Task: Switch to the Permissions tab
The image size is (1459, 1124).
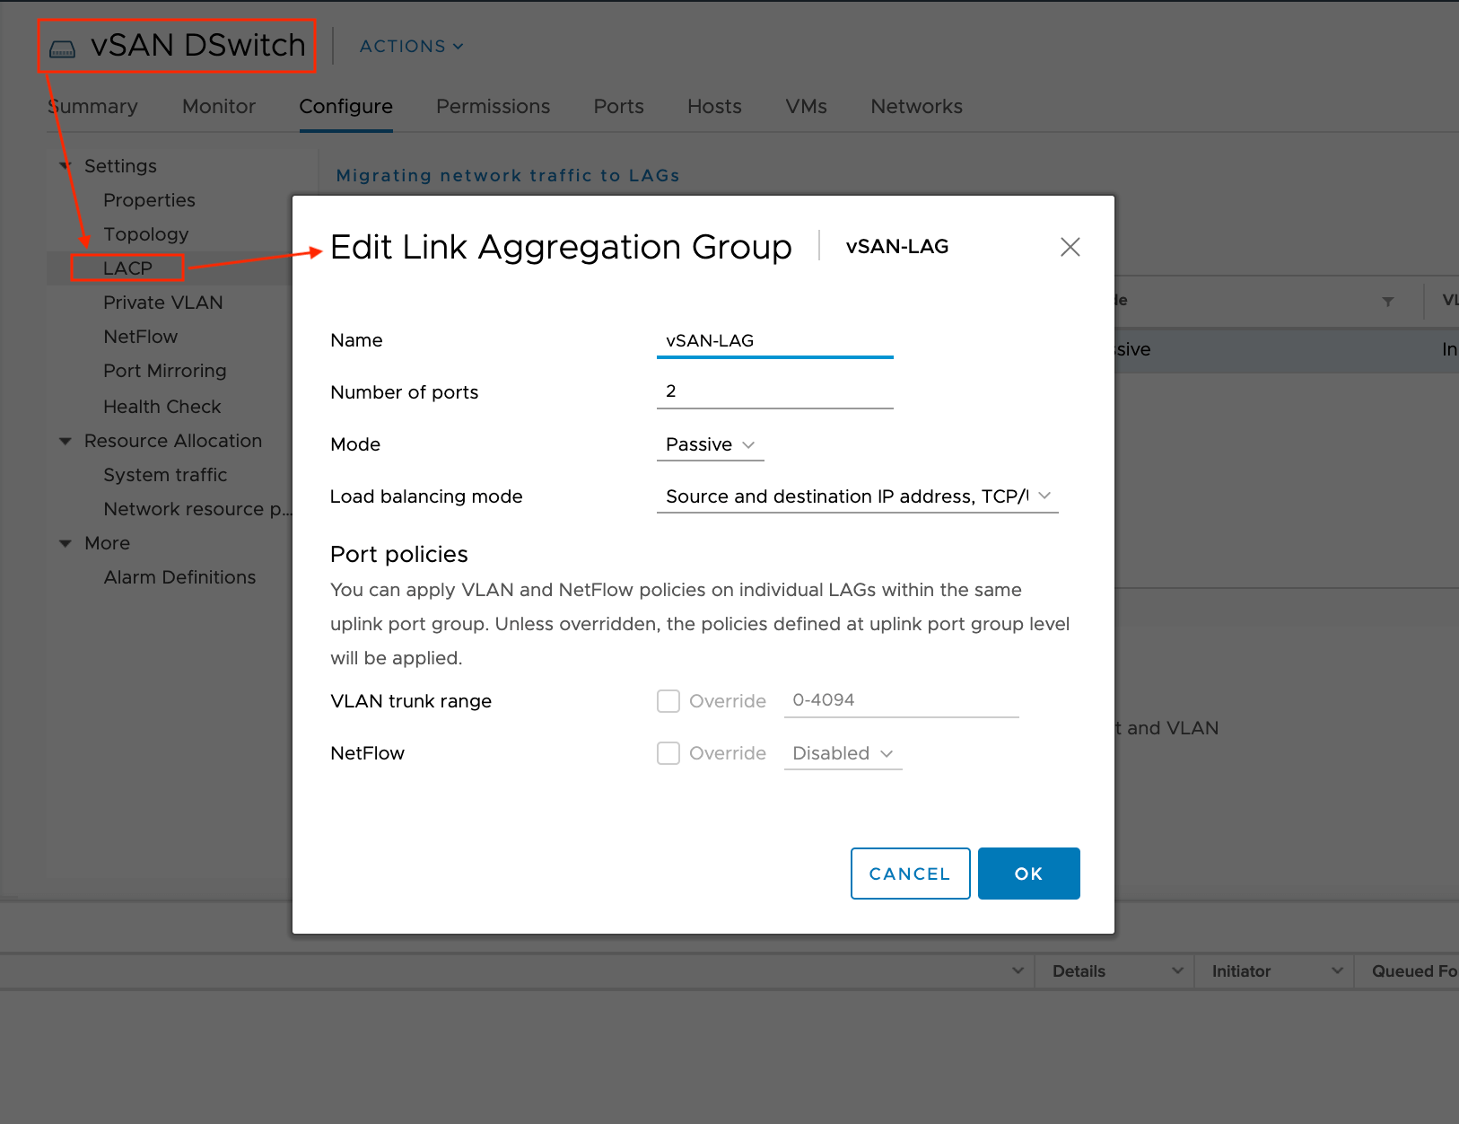Action: coord(493,107)
